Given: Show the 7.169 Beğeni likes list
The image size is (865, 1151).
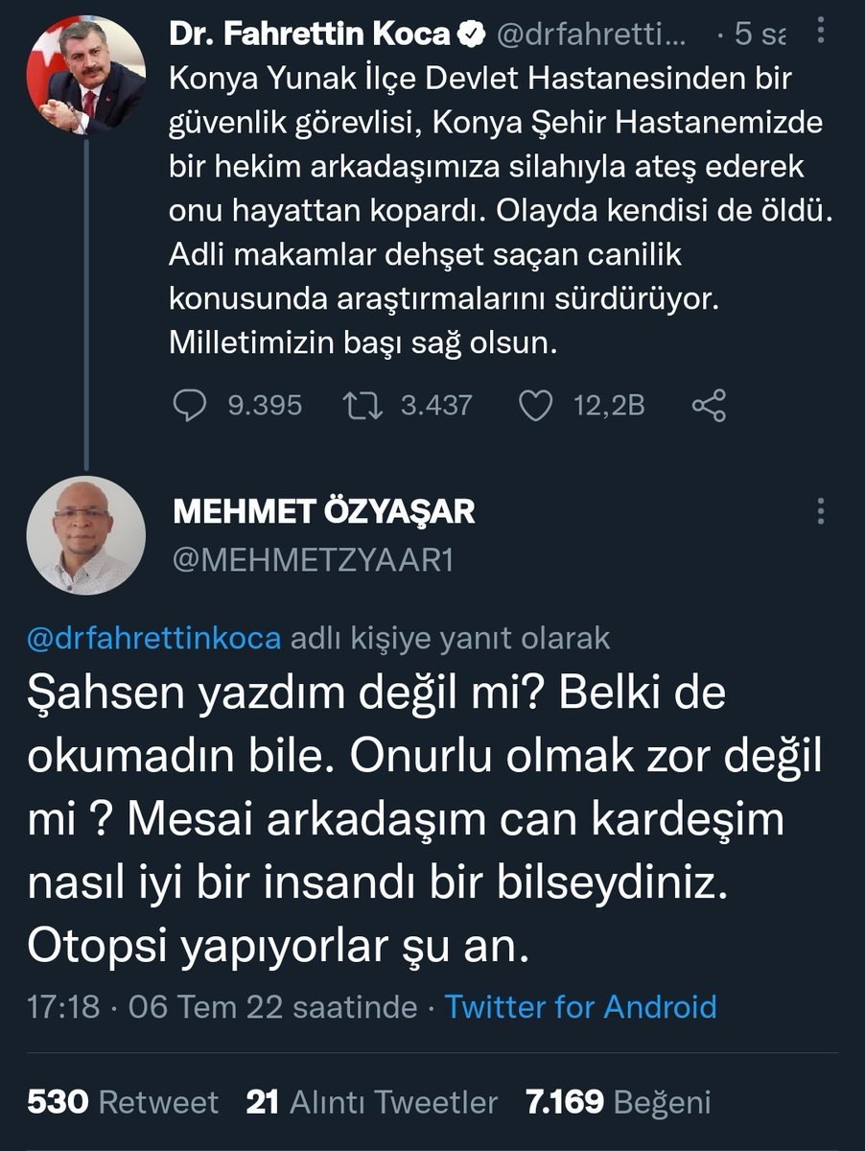Looking at the screenshot, I should (x=618, y=1102).
